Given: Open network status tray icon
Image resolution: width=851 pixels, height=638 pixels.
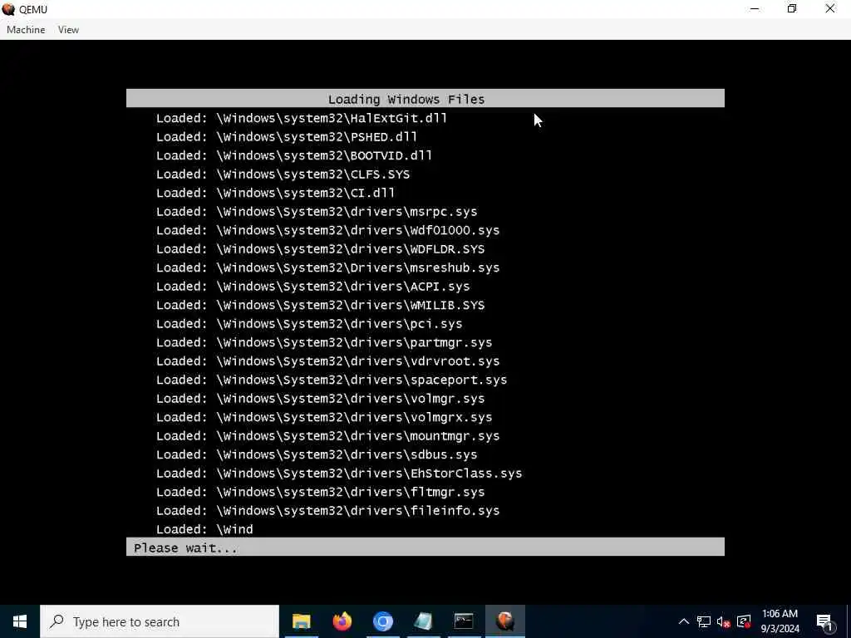Looking at the screenshot, I should point(704,621).
